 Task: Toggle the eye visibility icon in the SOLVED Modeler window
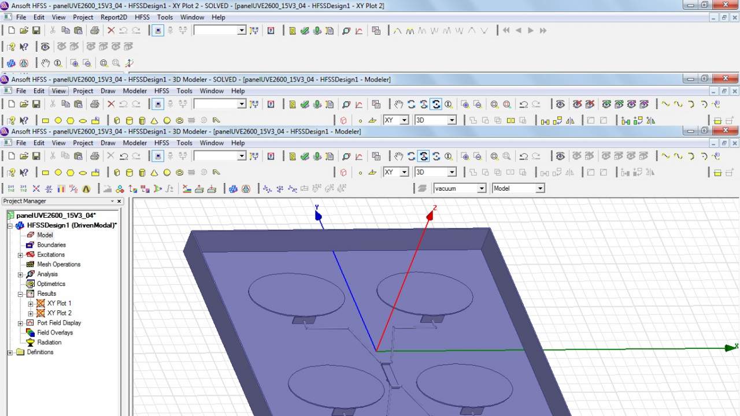560,104
